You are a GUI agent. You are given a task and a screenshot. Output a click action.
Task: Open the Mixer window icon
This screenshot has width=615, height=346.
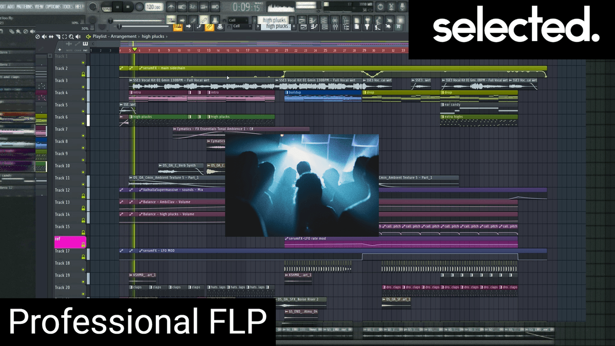pyautogui.click(x=335, y=25)
